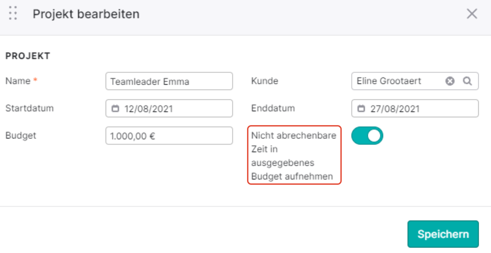
Task: Save the project with Speichern
Action: (443, 234)
